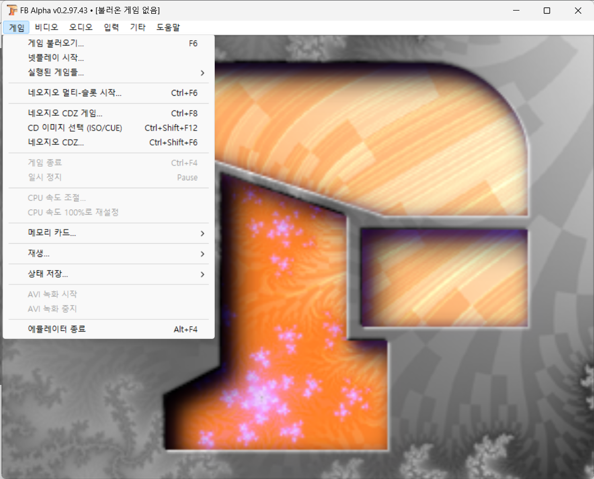
Task: Select 네오지오 멀티-슬롯 시작... entry
Action: (109, 93)
